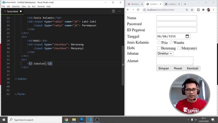The width and height of the screenshot is (218, 123).
Task: Click the Chrome back arrow
Action: point(128,10)
